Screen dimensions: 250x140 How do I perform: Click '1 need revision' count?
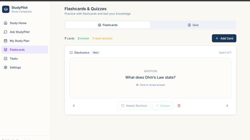[102, 38]
